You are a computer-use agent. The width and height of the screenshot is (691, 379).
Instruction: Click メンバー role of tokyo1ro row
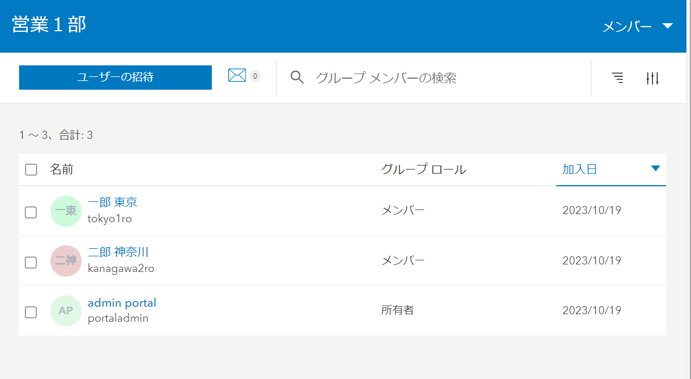[x=403, y=210]
